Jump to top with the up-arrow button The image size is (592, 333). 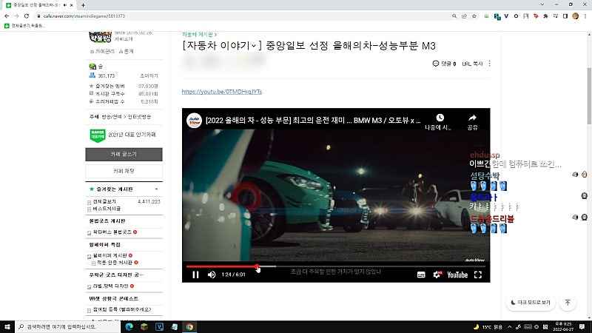pyautogui.click(x=568, y=303)
